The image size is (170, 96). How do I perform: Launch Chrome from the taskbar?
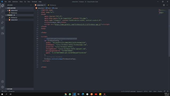tap(66, 94)
